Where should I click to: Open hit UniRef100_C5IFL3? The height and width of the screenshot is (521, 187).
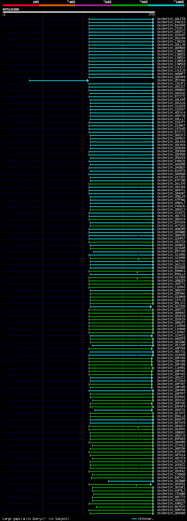tap(171, 28)
